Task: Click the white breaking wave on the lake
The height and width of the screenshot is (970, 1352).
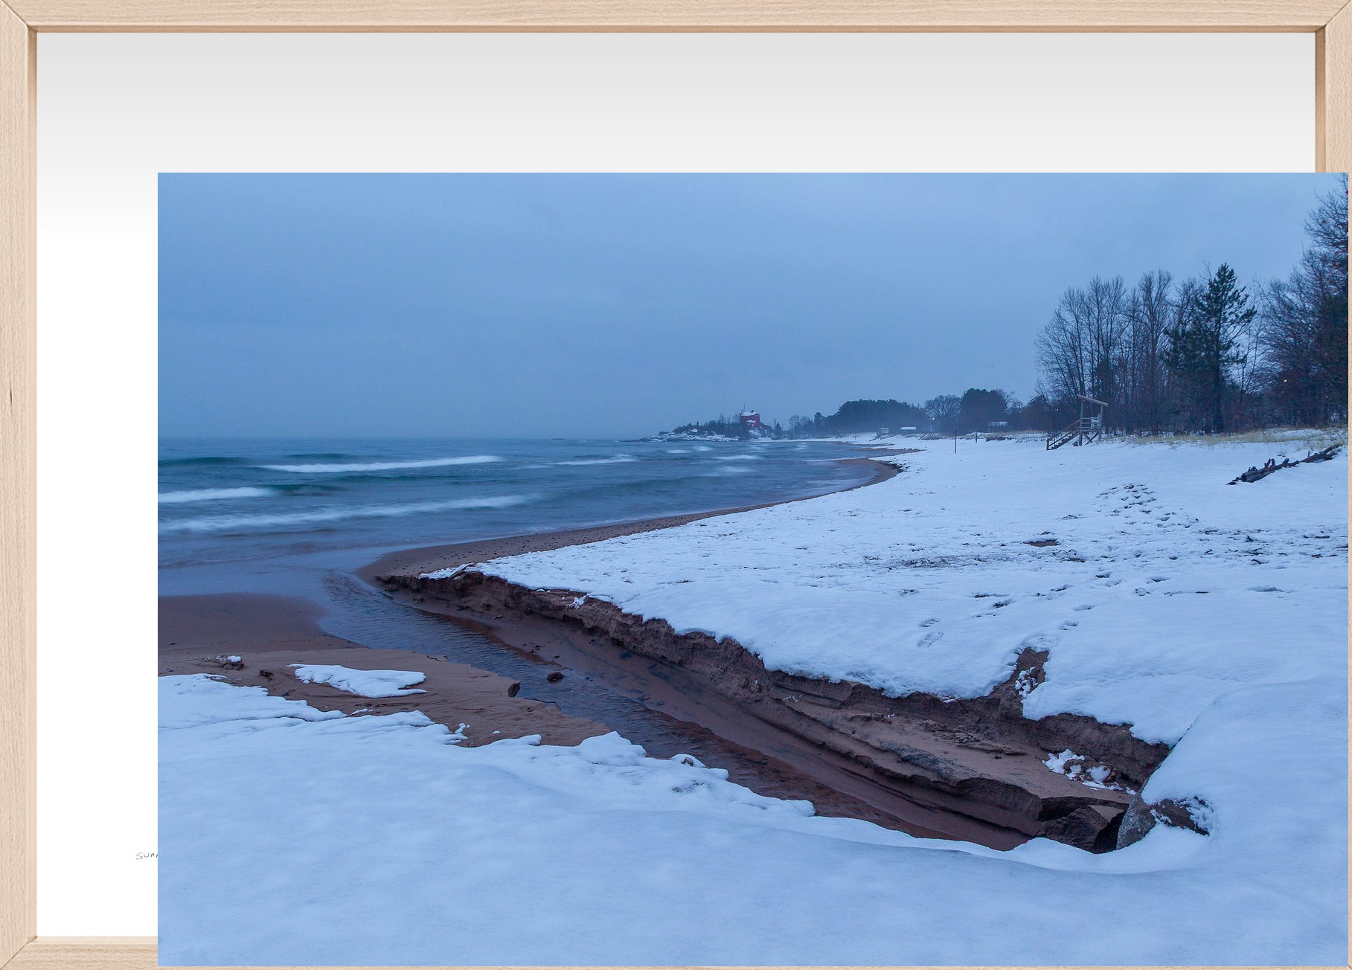Action: tap(379, 466)
